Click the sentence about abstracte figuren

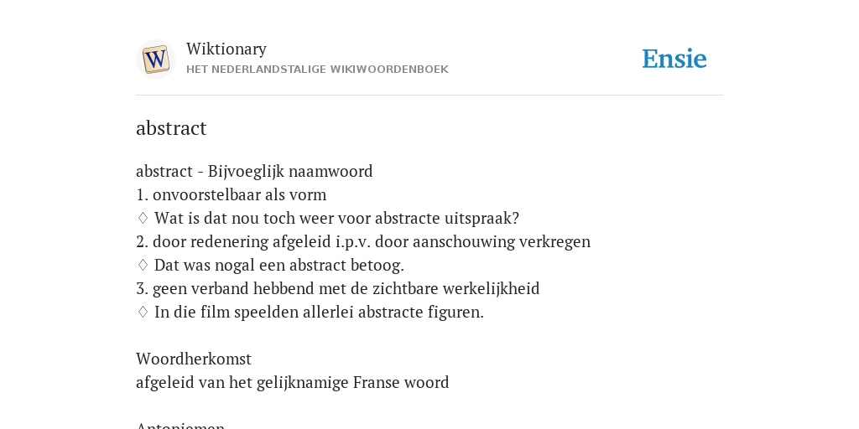319,313
